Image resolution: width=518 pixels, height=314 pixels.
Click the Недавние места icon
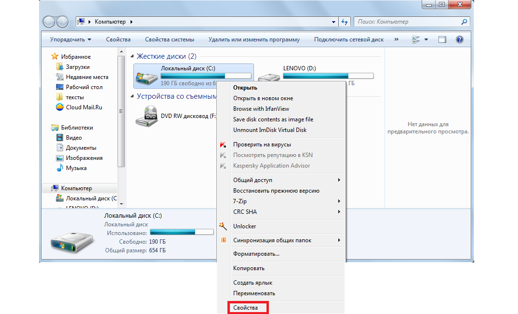click(59, 77)
